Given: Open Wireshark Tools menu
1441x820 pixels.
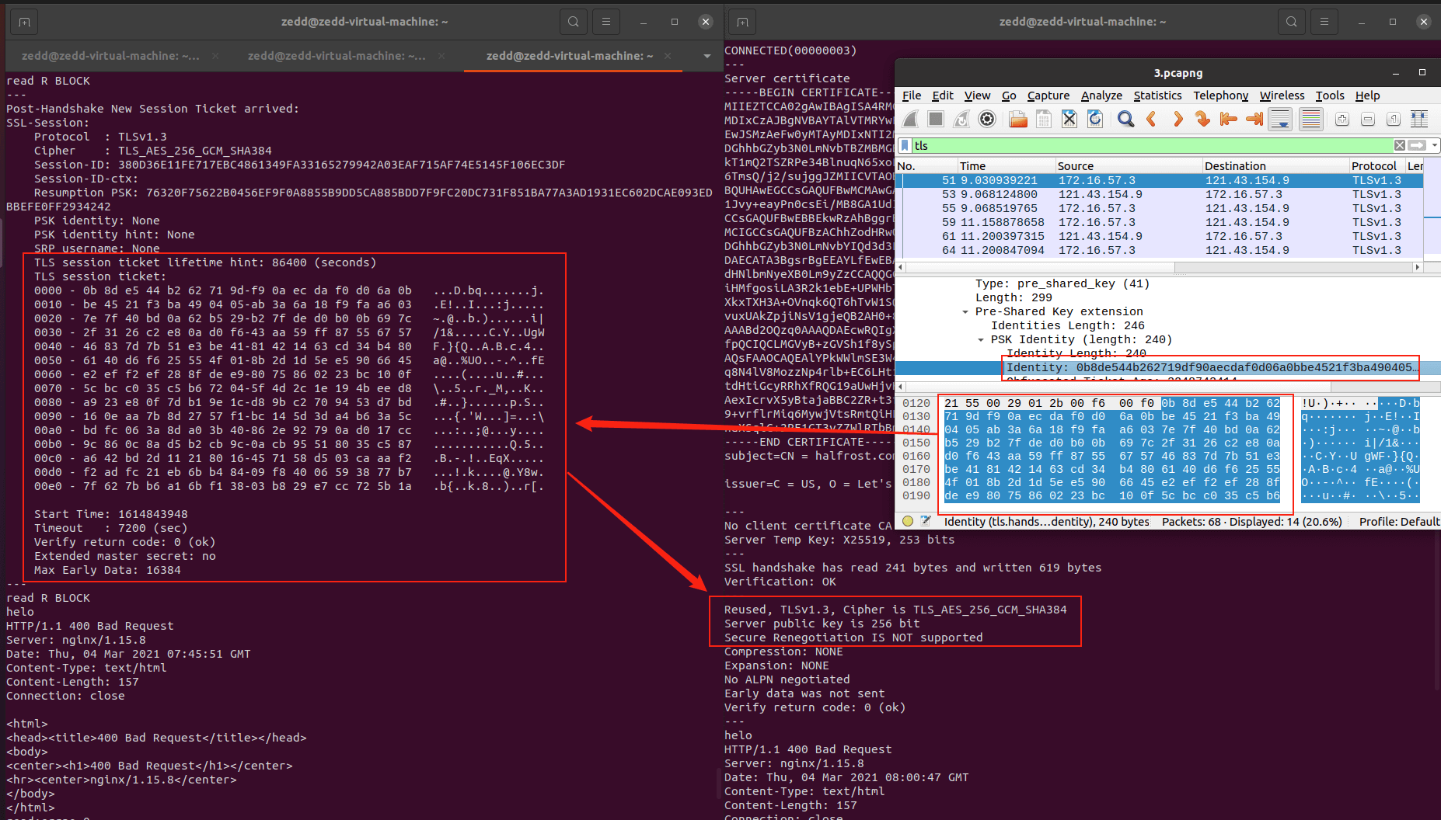Looking at the screenshot, I should [x=1330, y=96].
